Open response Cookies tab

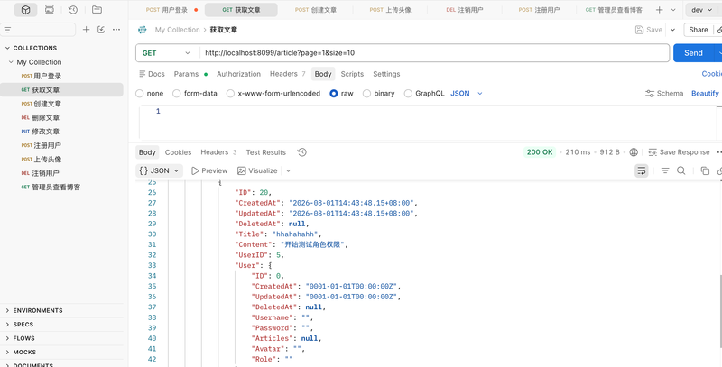178,152
